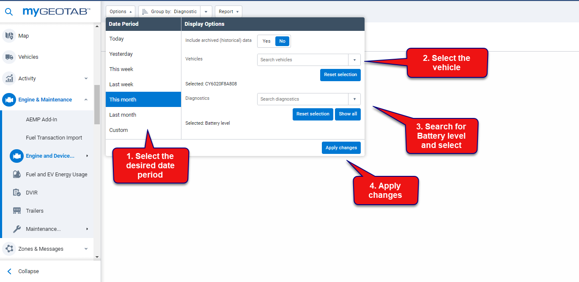Open Engine and Device submenu arrow

[x=87, y=156]
